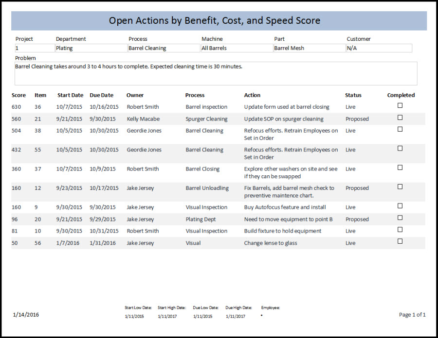Mark score 504 action as completed
This screenshot has width=438, height=338.
click(400, 129)
